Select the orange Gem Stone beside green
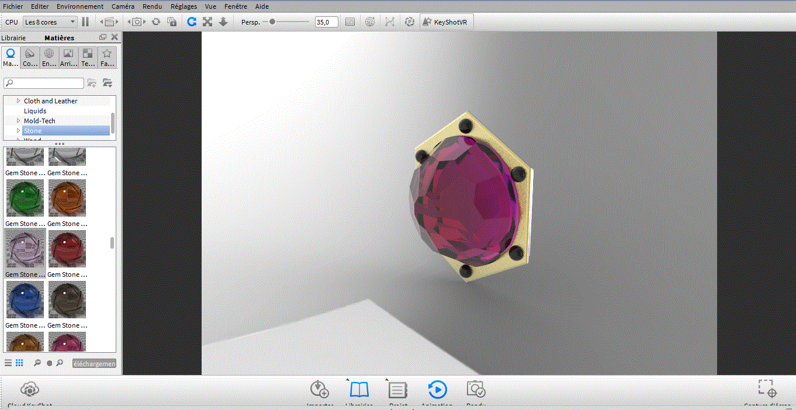This screenshot has width=796, height=410. (x=67, y=198)
